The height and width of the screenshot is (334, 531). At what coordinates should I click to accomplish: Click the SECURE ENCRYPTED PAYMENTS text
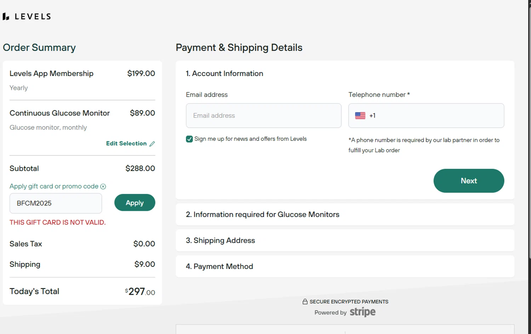(349, 302)
